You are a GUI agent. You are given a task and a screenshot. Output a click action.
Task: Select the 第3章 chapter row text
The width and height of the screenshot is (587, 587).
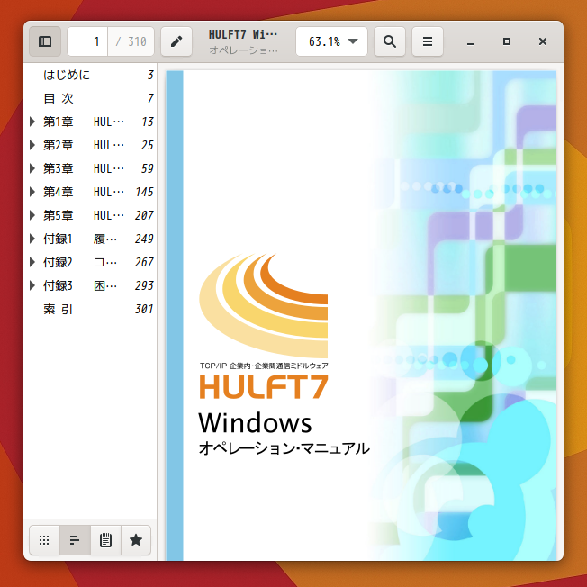[84, 168]
